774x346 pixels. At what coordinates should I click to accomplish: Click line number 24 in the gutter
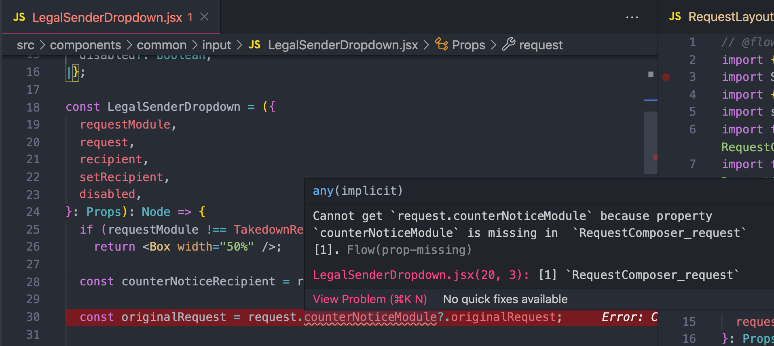[x=33, y=212]
